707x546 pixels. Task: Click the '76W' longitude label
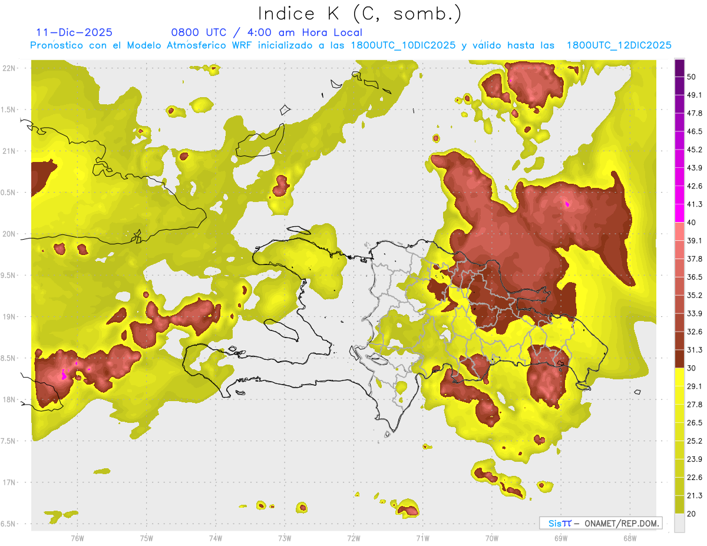[77, 538]
